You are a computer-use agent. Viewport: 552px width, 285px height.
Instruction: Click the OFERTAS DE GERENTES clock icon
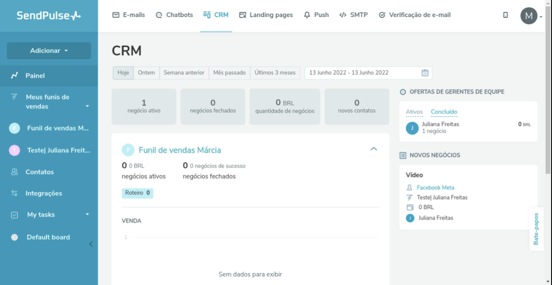(x=403, y=92)
